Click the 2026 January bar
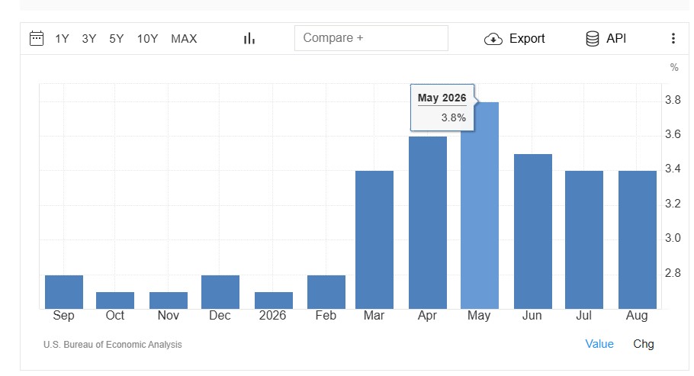This screenshot has width=694, height=376. pyautogui.click(x=274, y=300)
